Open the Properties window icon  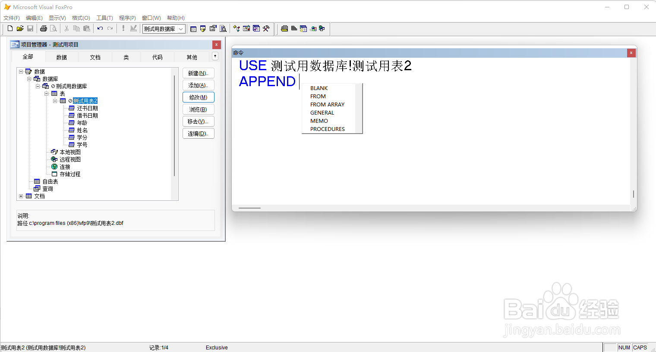(213, 28)
